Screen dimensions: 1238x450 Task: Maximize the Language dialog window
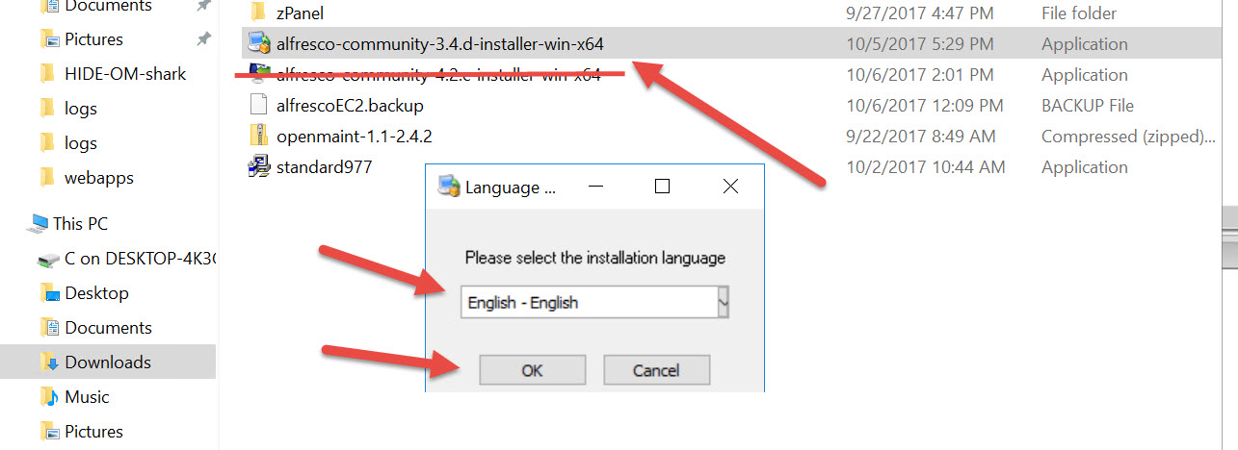[662, 187]
